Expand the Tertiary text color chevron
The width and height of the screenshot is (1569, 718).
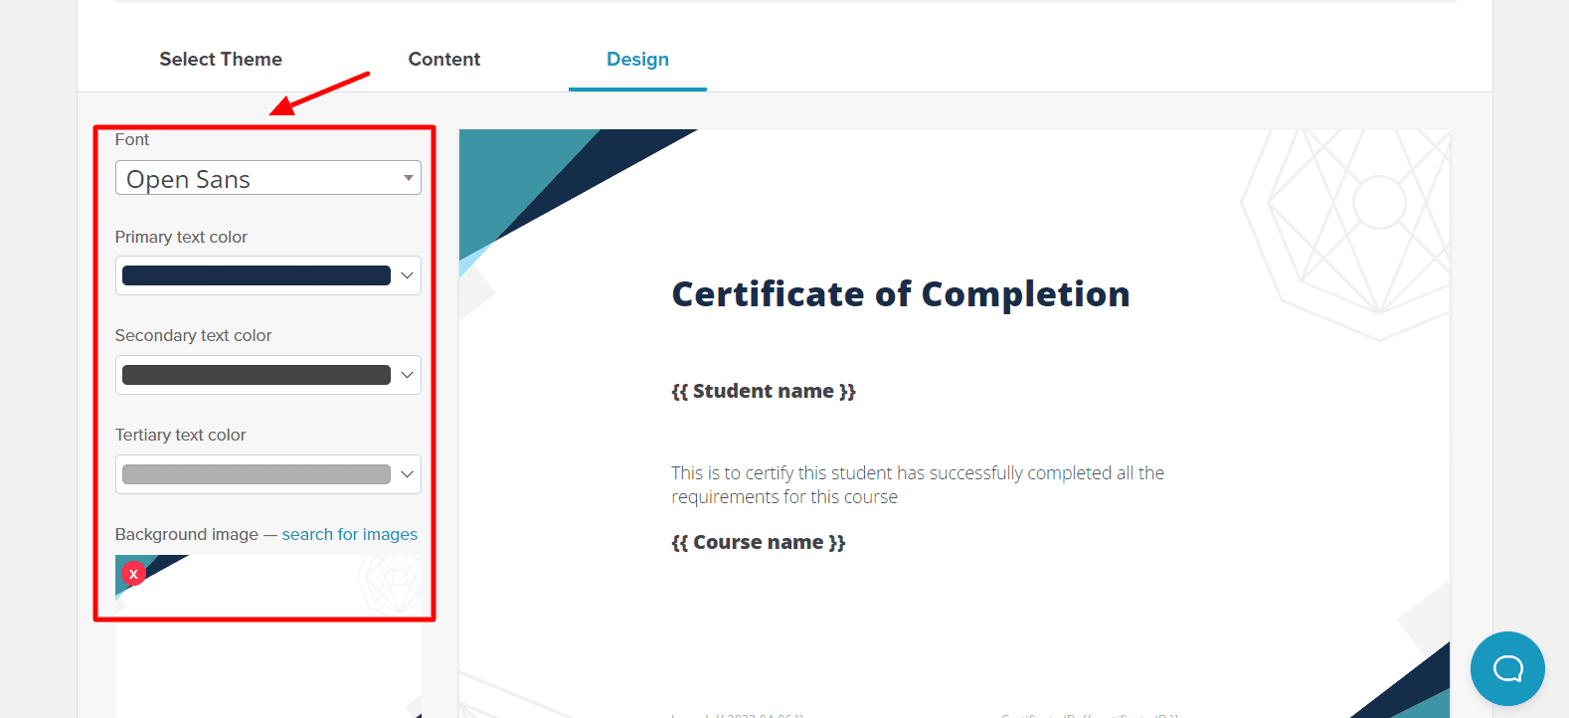point(407,474)
